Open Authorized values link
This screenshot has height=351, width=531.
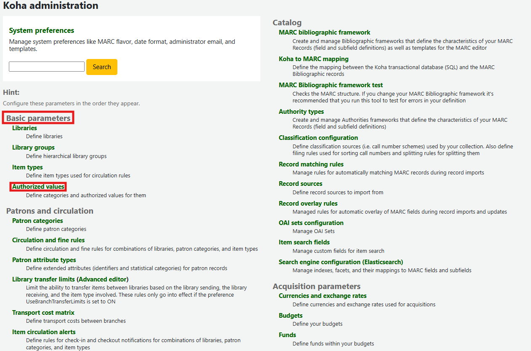[38, 187]
